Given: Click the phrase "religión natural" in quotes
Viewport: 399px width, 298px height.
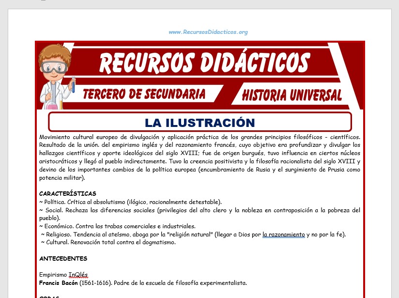Looking at the screenshot, I should tap(190, 235).
